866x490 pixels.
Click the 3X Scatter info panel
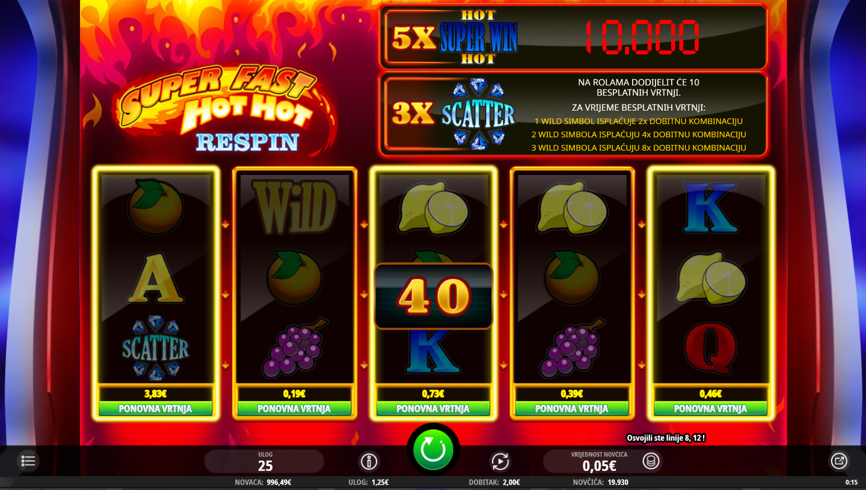pos(573,114)
